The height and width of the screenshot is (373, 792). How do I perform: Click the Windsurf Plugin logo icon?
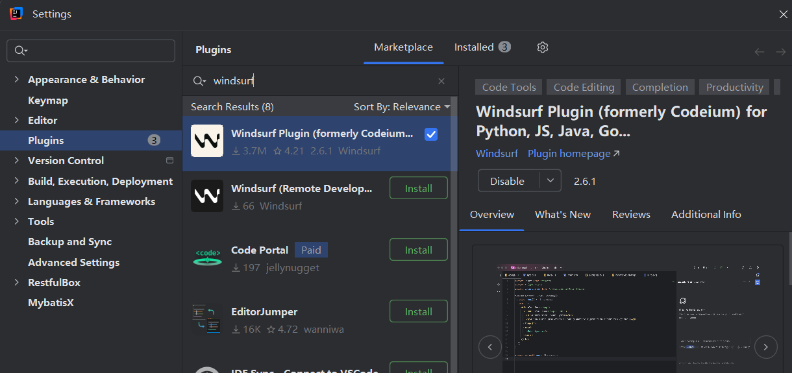click(x=207, y=141)
